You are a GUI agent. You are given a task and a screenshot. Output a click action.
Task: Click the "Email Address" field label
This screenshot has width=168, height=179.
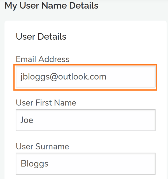point(43,59)
